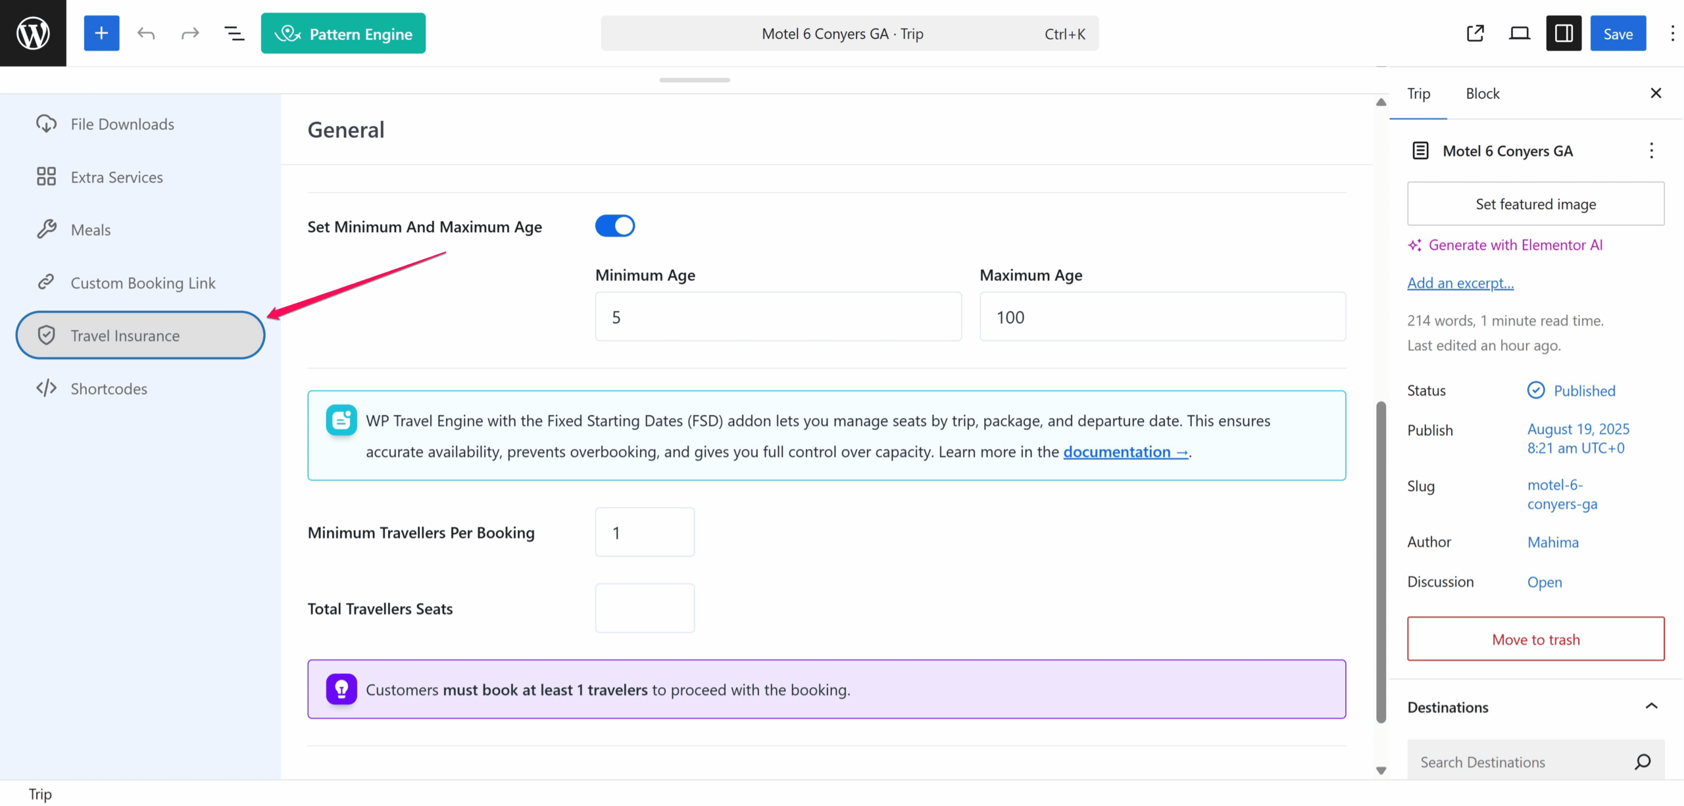1684x806 pixels.
Task: Collapse the Destinations panel
Action: tap(1651, 706)
